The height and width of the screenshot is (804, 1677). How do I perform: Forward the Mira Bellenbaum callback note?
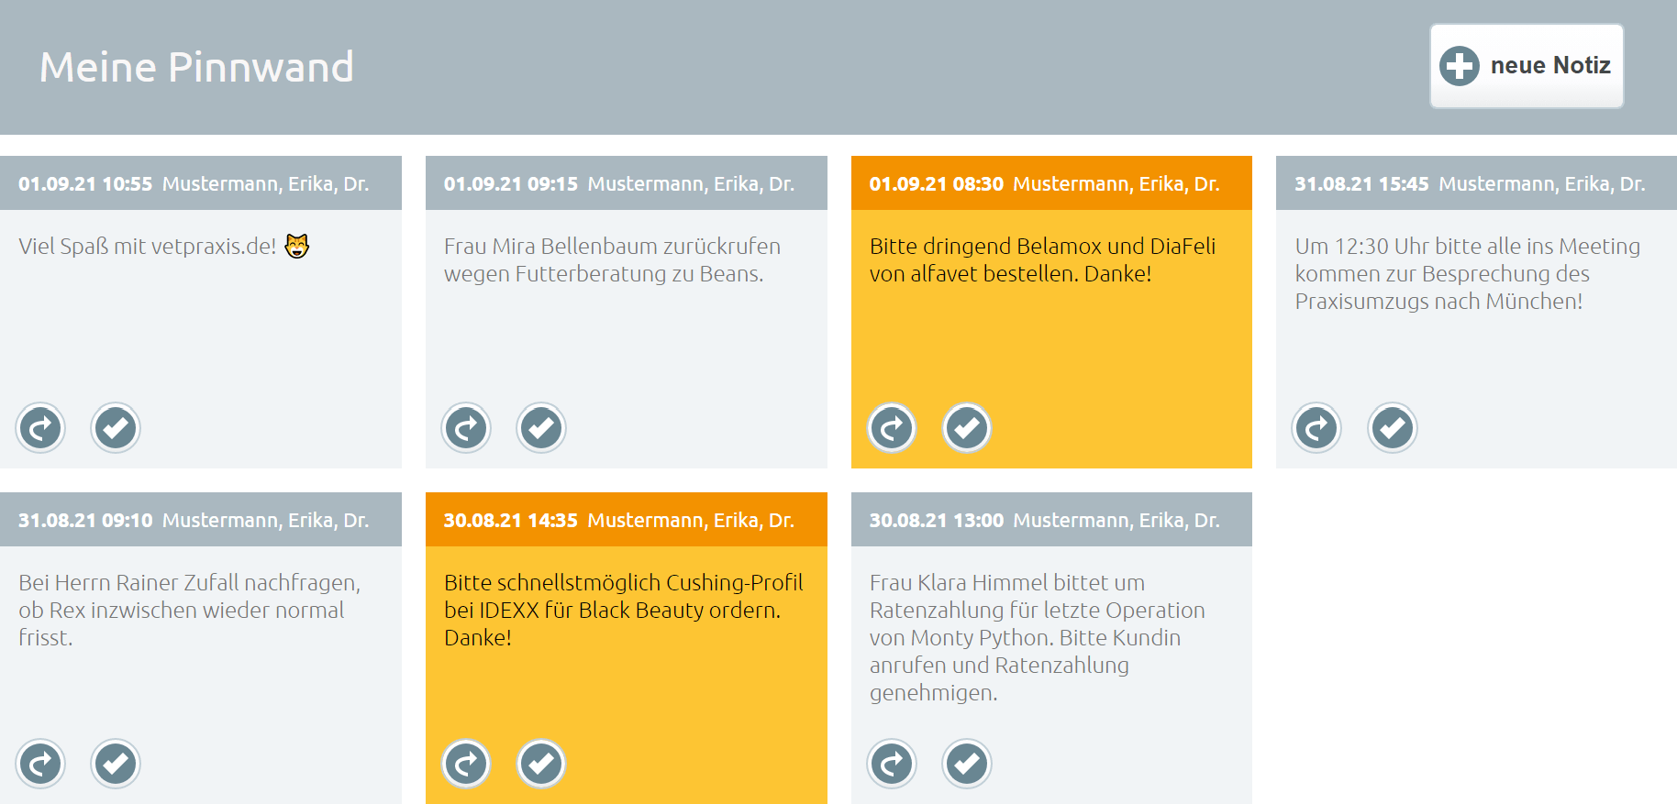point(466,427)
